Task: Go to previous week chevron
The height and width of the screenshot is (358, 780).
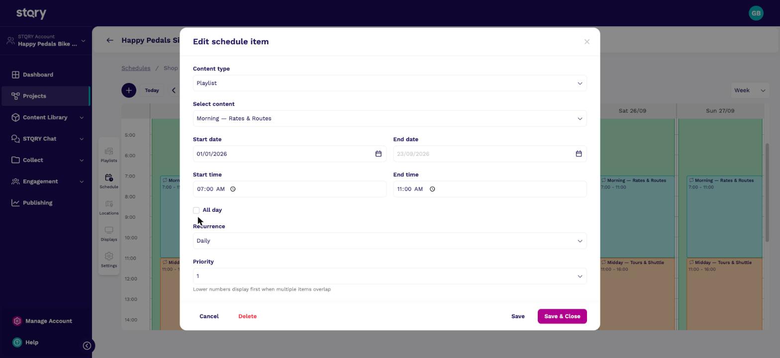Action: click(x=174, y=90)
